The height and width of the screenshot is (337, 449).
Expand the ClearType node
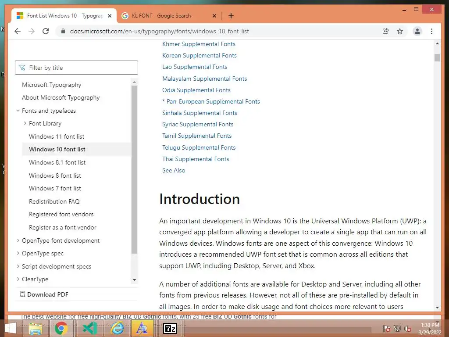tap(18, 279)
